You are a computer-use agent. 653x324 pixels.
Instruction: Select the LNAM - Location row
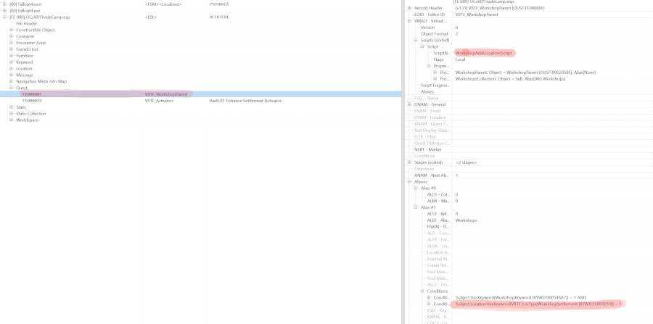tap(430, 117)
